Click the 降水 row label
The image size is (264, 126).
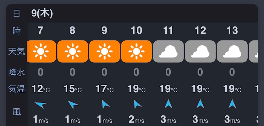[x=17, y=72]
